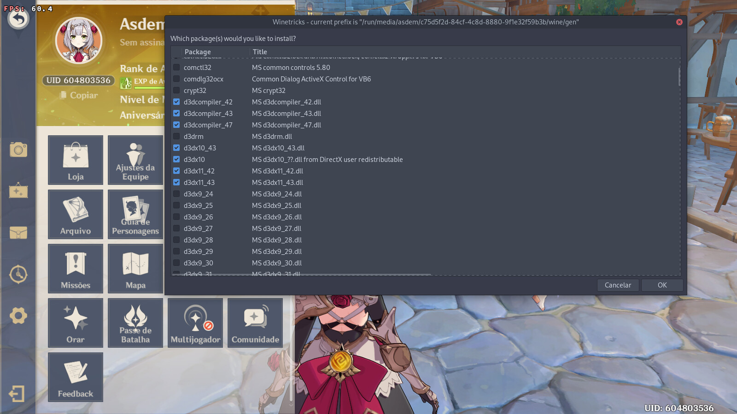Select the 'MS d3drm.dll' title text

(x=272, y=137)
